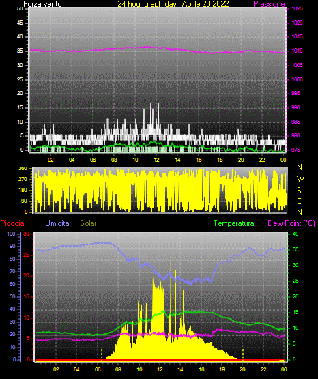Click the 20 hour tick on bottom graph
The height and width of the screenshot is (379, 318).
(x=242, y=369)
